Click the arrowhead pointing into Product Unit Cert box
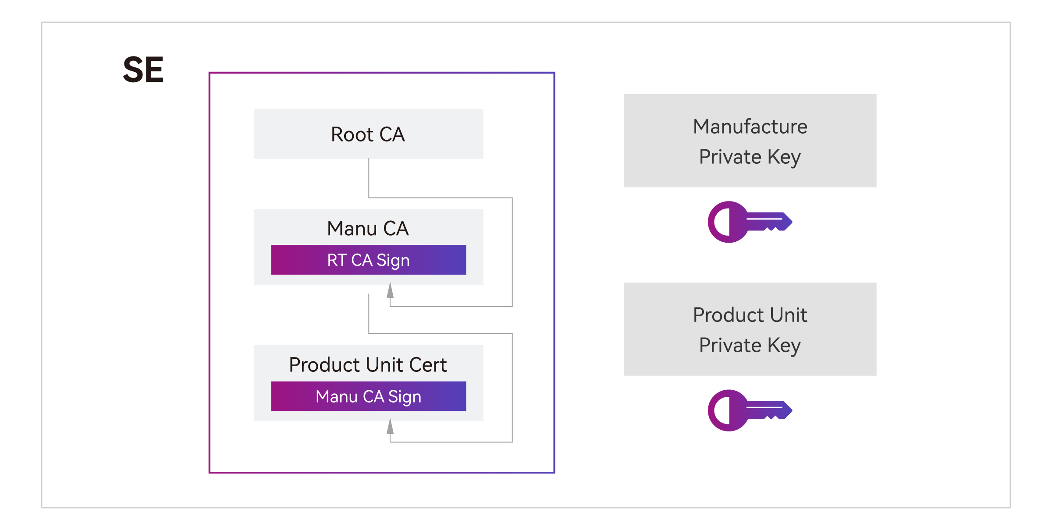 click(390, 426)
